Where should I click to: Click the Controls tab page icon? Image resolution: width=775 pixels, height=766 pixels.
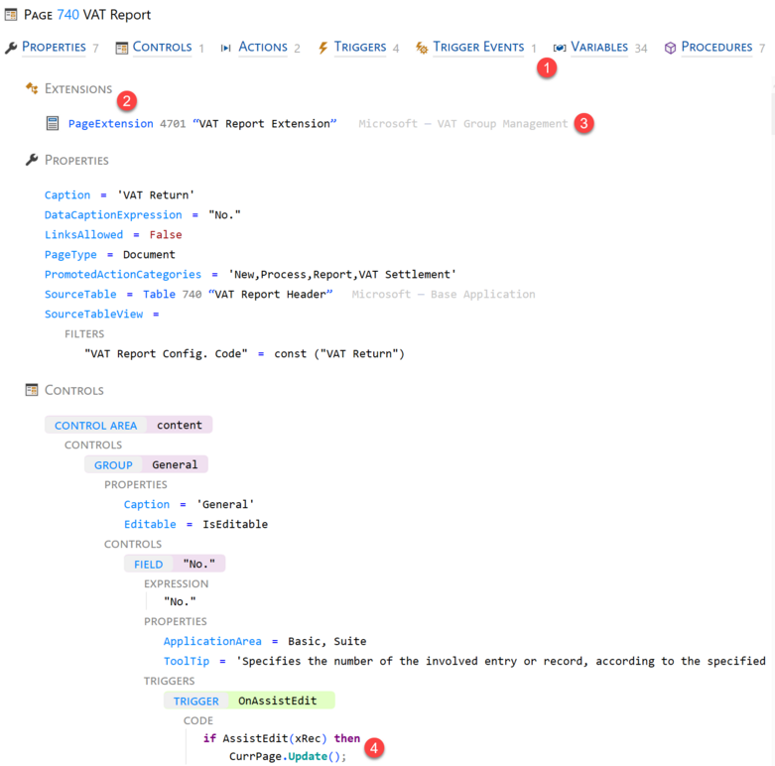pos(122,48)
